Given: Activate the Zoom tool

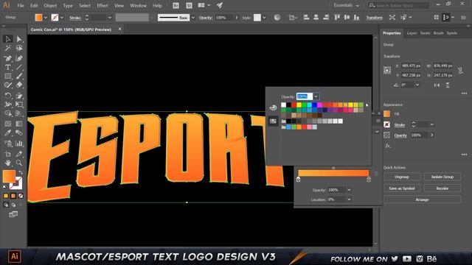Looking at the screenshot, I should click(19, 163).
